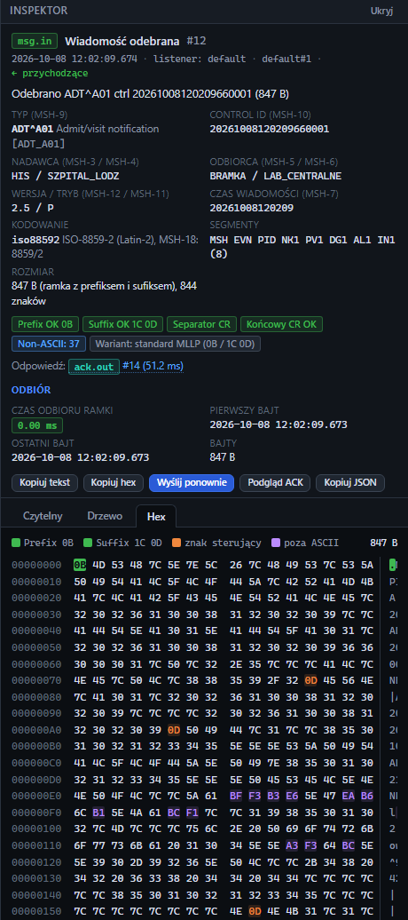Click the iso88592 encoding value
Screen dimensions: 408x920
coord(35,240)
